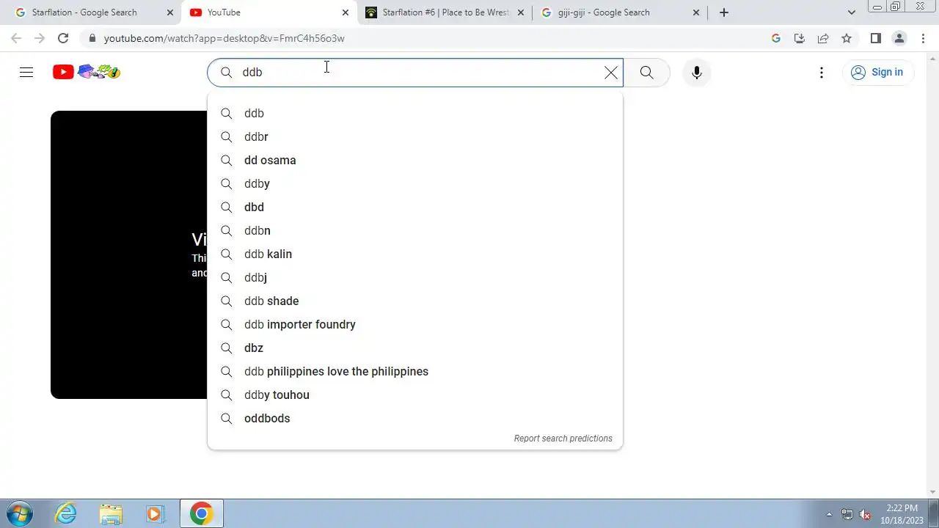Viewport: 939px width, 528px height.
Task: Select suggestion 'dbd'
Action: pos(415,207)
